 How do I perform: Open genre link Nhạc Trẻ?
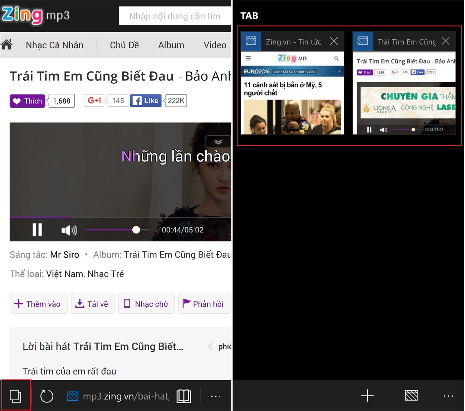(106, 274)
